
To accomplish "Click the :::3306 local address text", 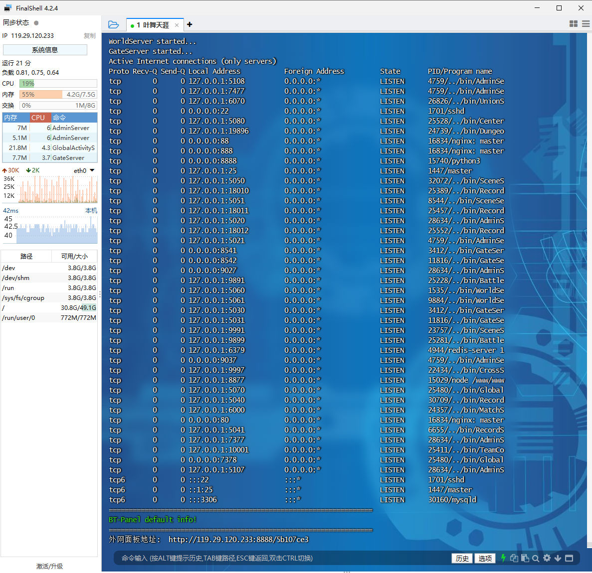I will point(203,500).
